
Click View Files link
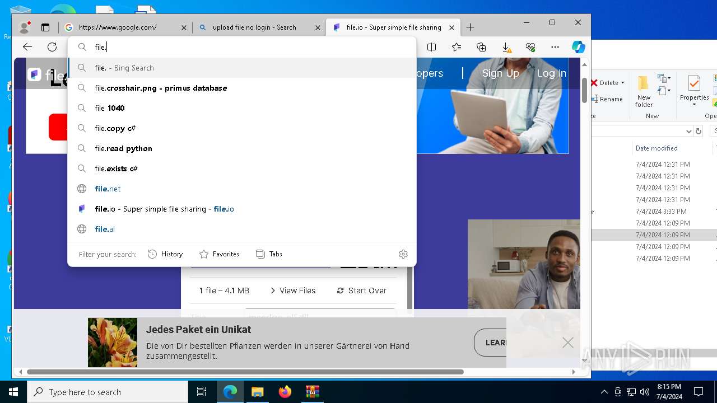pos(292,290)
